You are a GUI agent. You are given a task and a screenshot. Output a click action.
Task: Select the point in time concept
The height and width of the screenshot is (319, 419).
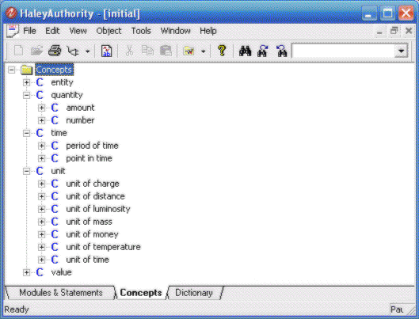[89, 158]
